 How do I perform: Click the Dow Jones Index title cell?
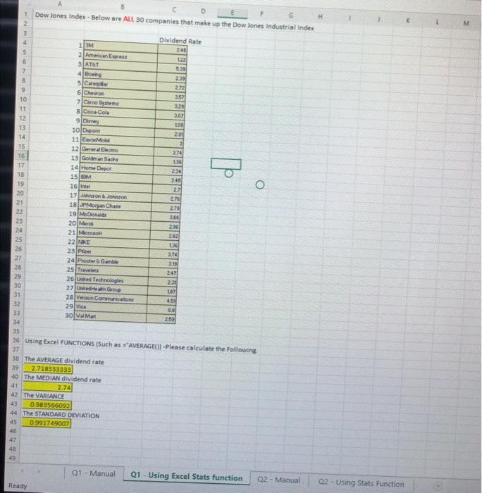pyautogui.click(x=175, y=21)
